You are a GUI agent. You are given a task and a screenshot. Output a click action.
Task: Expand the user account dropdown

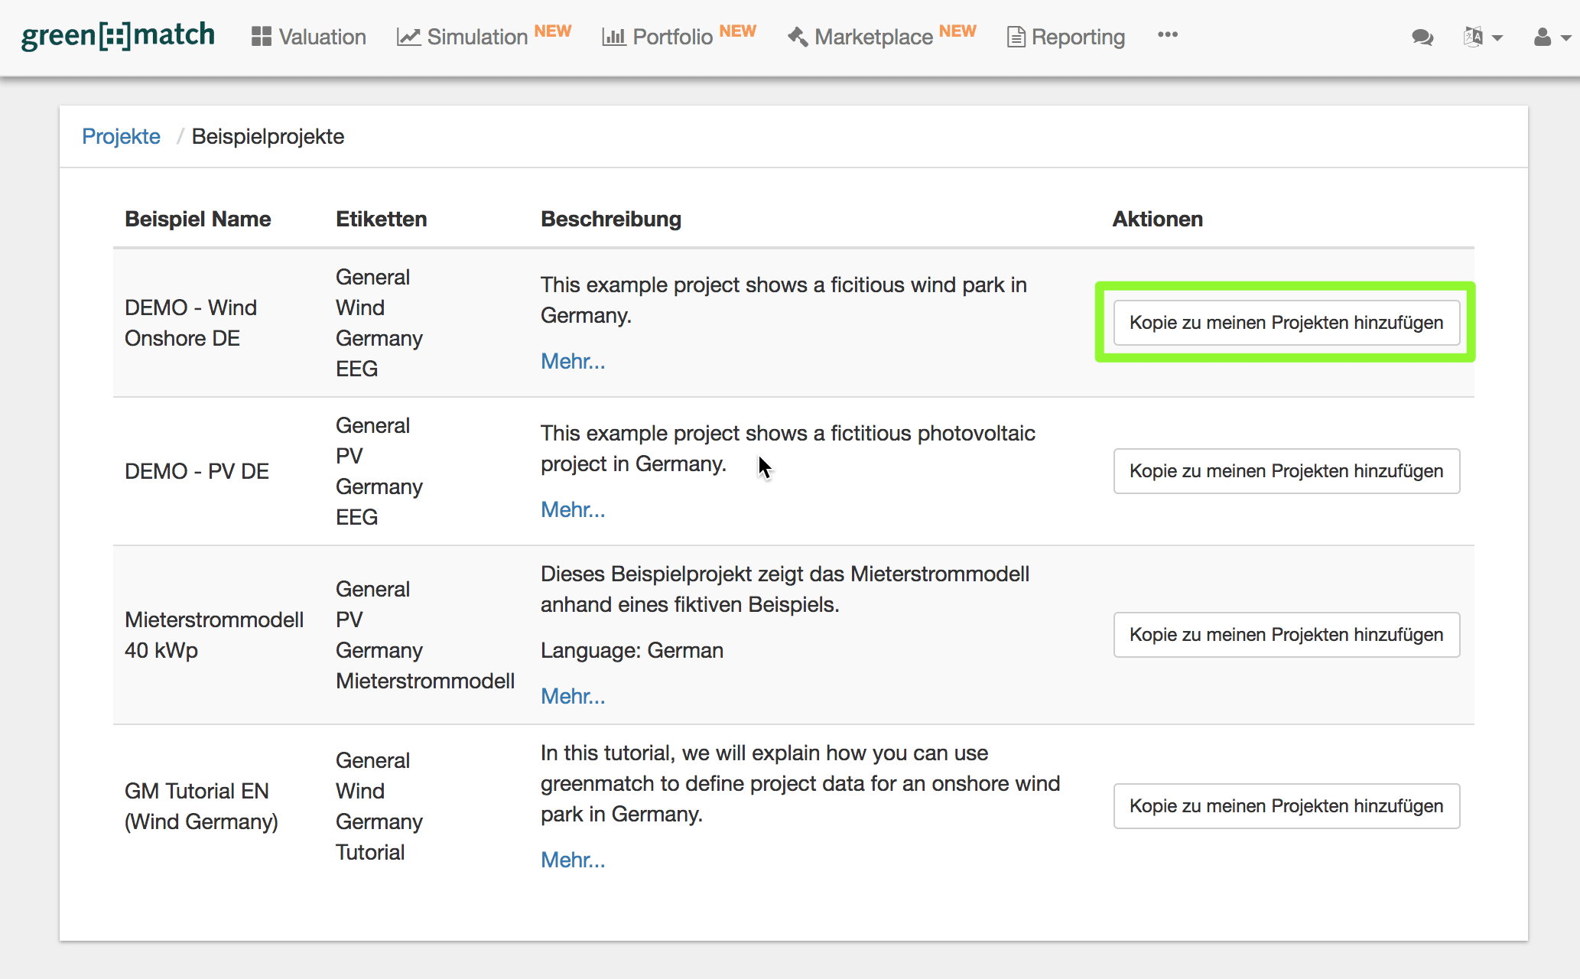point(1551,37)
